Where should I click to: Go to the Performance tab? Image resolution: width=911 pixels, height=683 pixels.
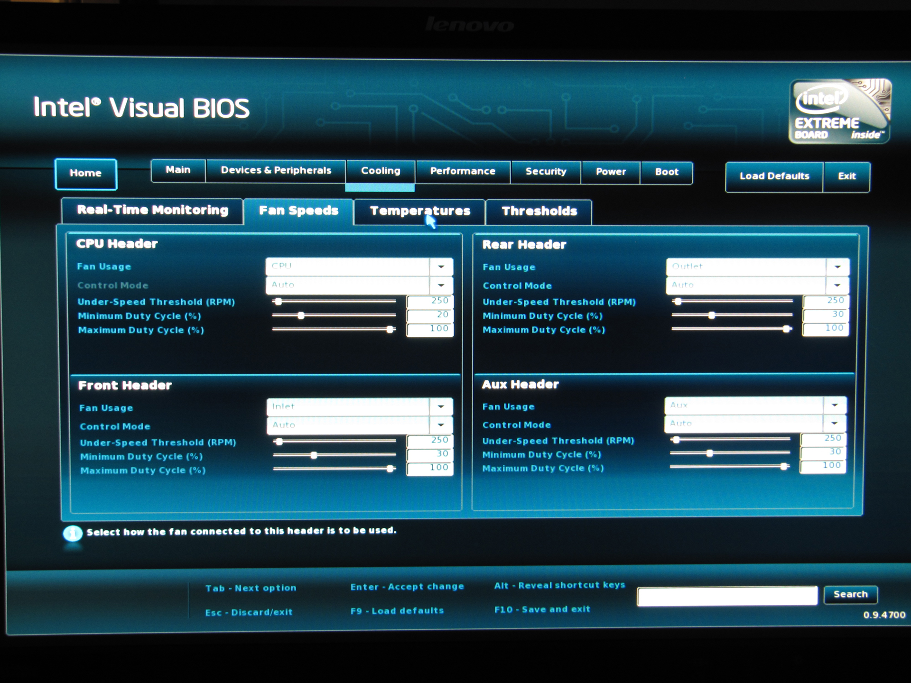click(x=463, y=172)
